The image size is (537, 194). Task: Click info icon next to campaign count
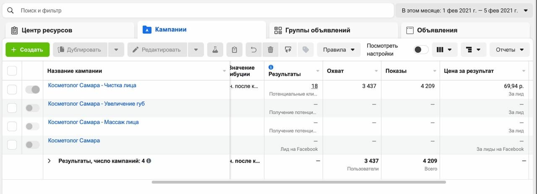click(149, 160)
